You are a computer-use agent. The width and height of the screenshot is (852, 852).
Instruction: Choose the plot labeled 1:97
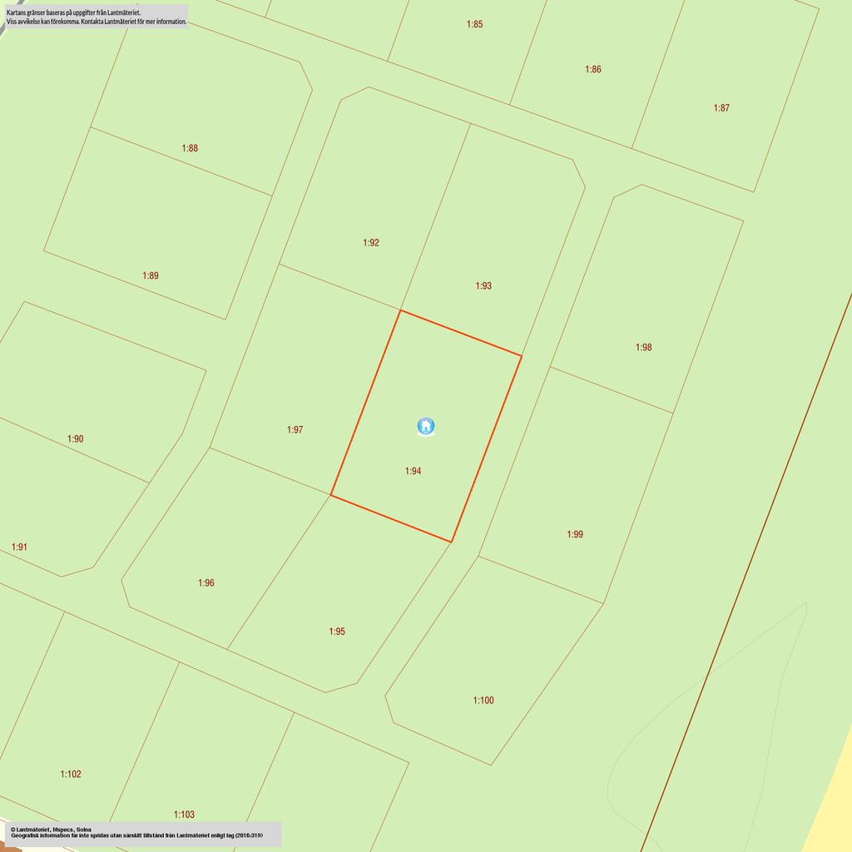click(x=295, y=430)
